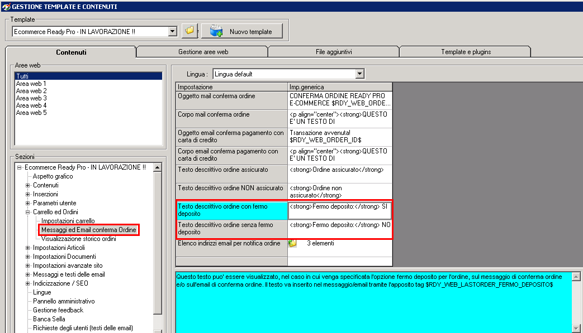The width and height of the screenshot is (583, 333).
Task: Select Area web 3 in list
Action: click(x=31, y=98)
